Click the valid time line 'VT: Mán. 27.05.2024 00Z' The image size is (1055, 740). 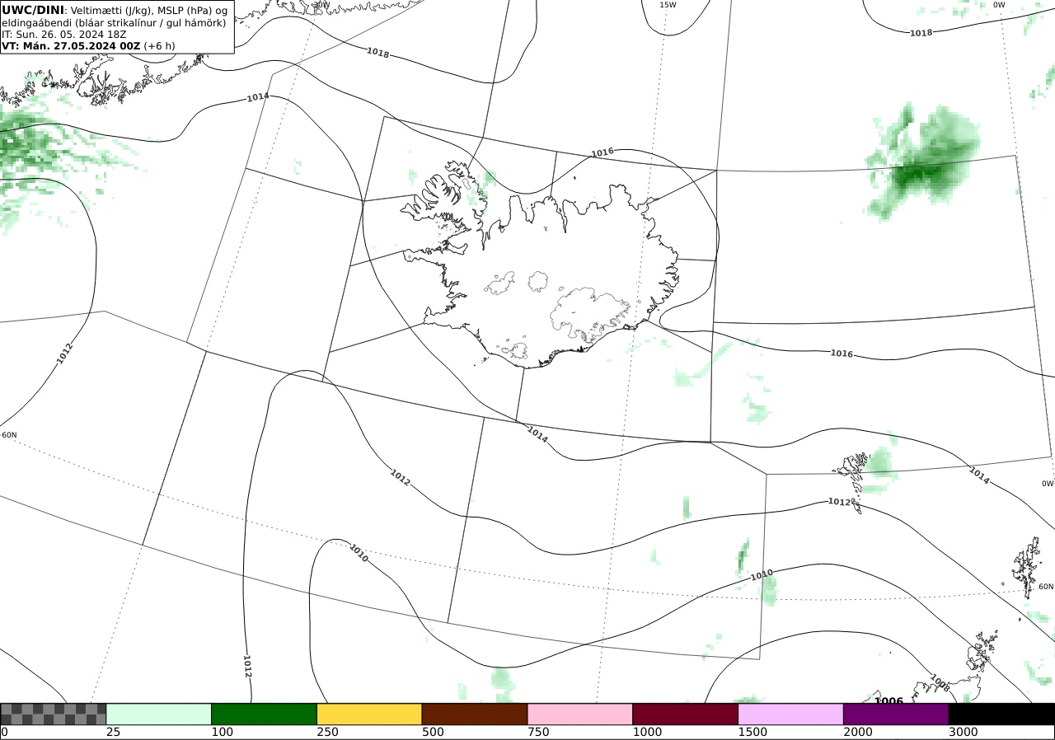click(x=71, y=46)
